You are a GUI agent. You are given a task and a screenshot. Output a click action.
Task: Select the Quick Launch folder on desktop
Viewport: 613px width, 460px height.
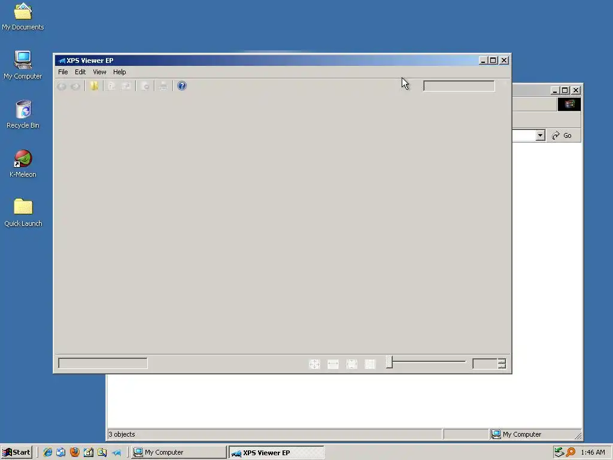point(23,213)
